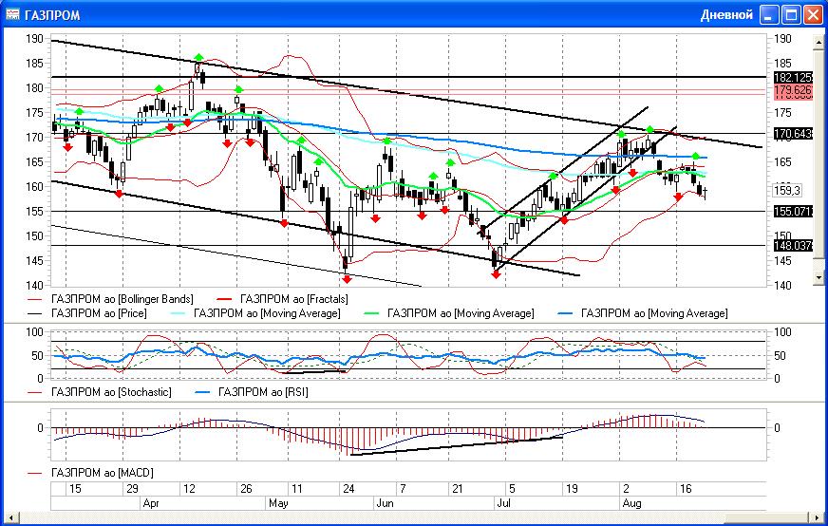Click the Aug month label on time axis
This screenshot has height=526, width=828.
(x=632, y=503)
